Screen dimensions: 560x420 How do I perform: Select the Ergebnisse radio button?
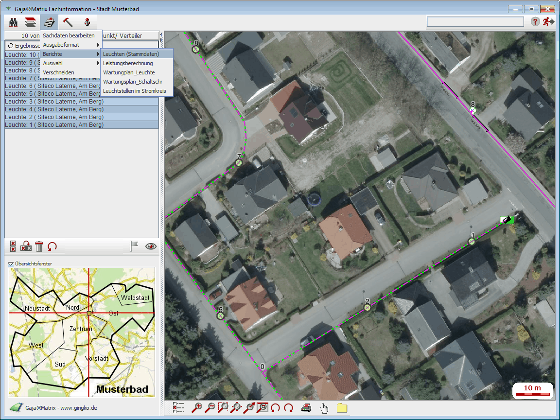pyautogui.click(x=10, y=45)
